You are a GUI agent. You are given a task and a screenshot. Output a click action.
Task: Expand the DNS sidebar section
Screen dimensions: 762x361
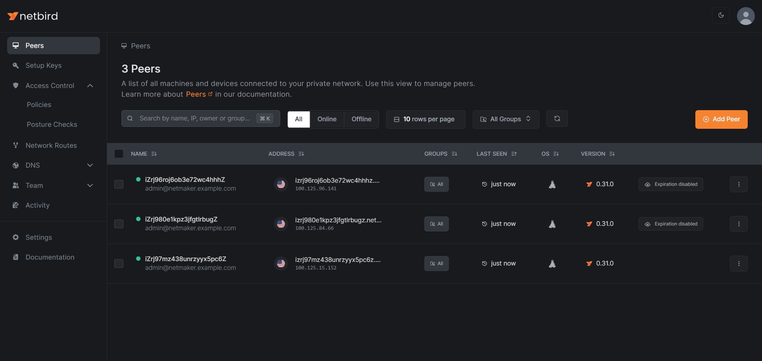tap(90, 165)
